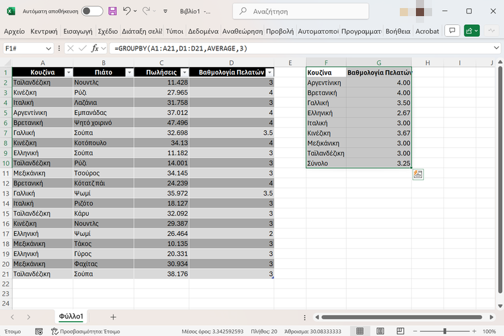
Task: Open the Προσβασιμότητα: Έτοιμο accessibility checker
Action: [86, 331]
